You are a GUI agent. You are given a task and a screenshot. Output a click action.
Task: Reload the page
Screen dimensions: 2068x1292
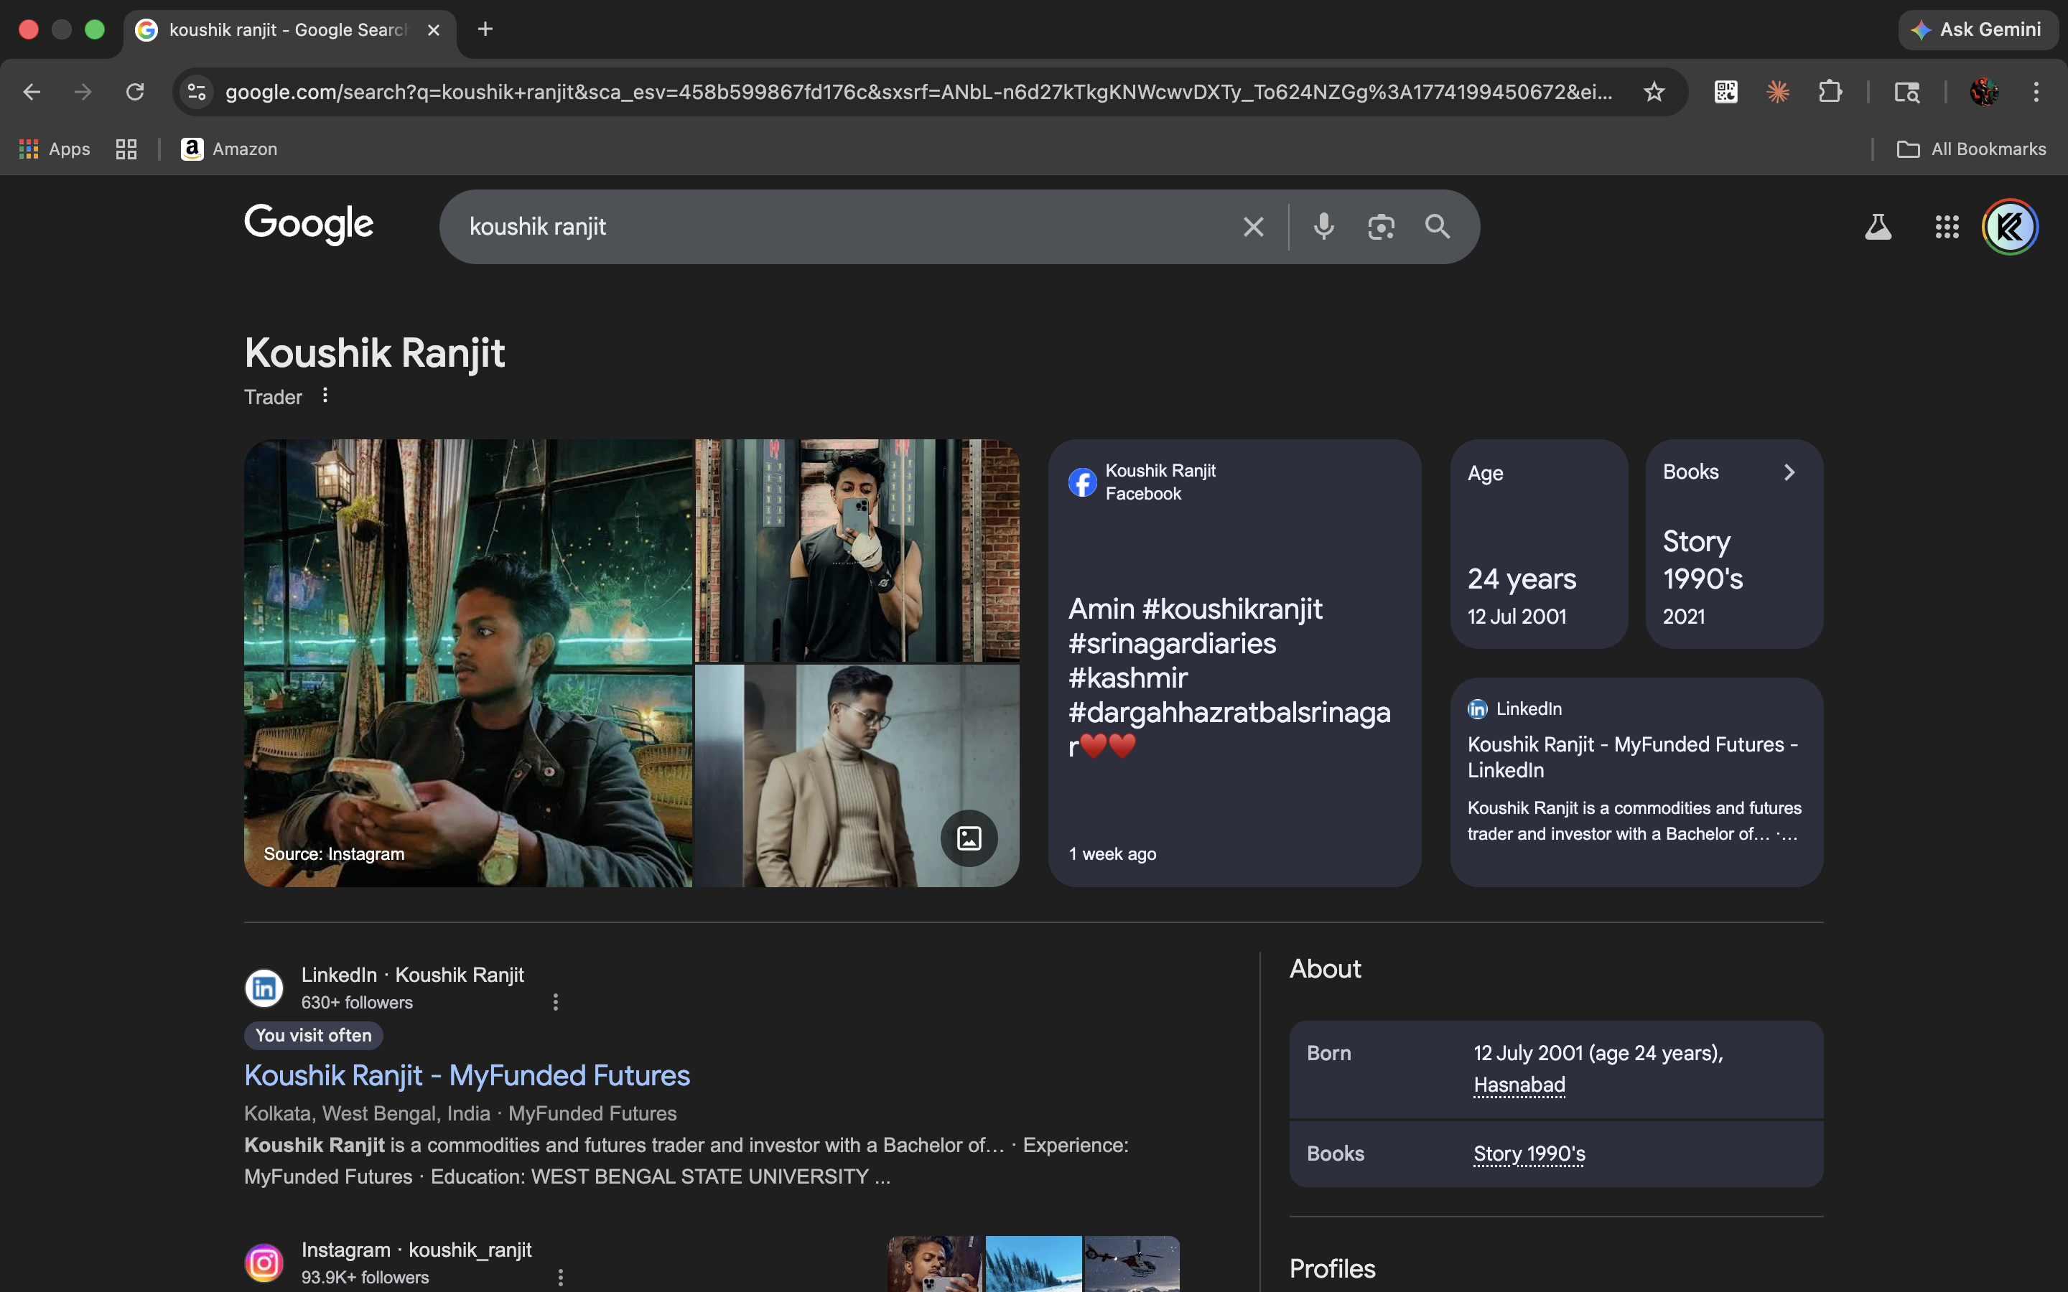pos(135,91)
